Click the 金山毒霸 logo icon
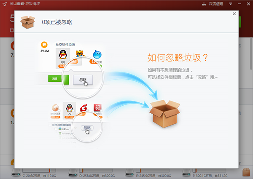 coord(5,4)
